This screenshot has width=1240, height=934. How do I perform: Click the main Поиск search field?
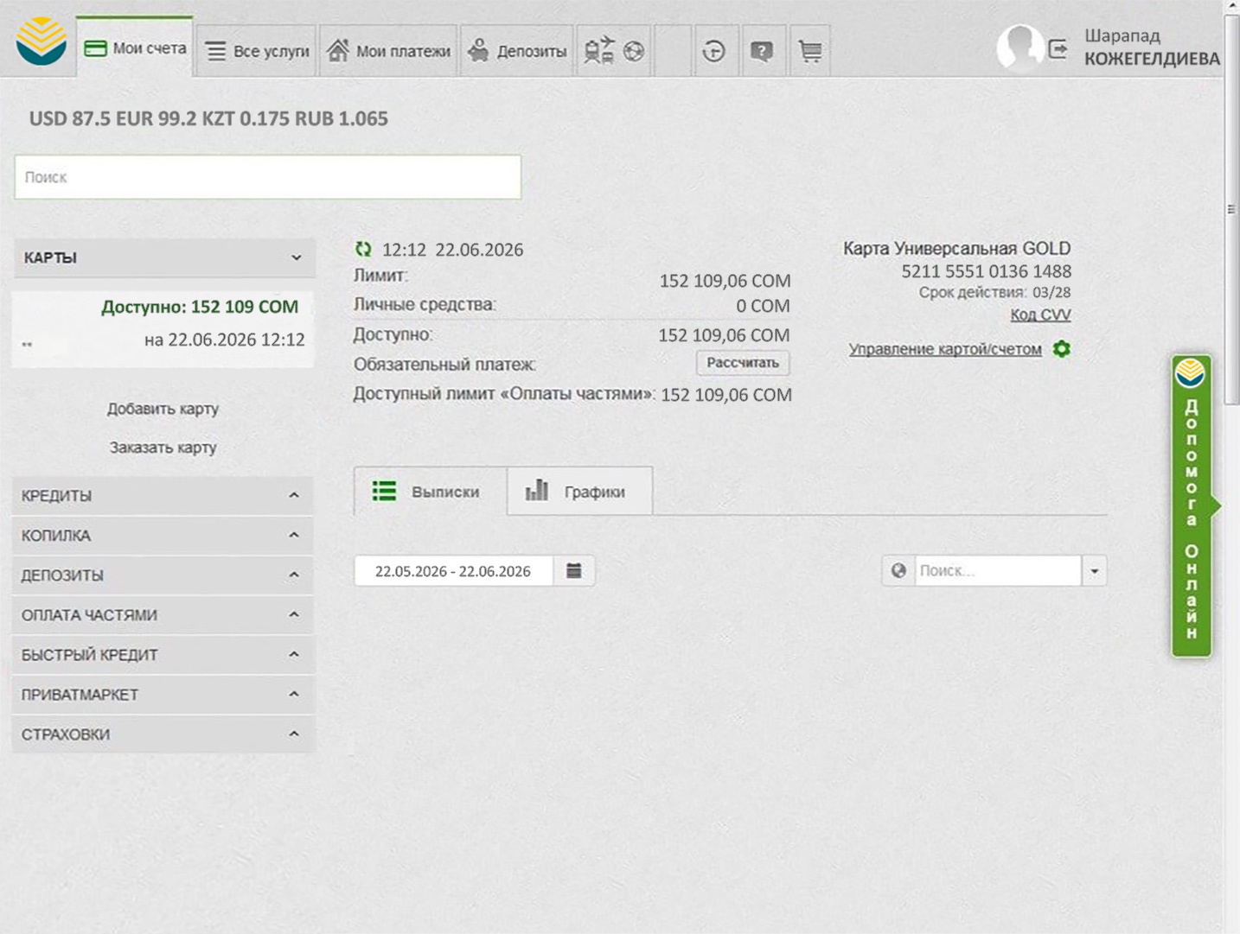pos(268,177)
